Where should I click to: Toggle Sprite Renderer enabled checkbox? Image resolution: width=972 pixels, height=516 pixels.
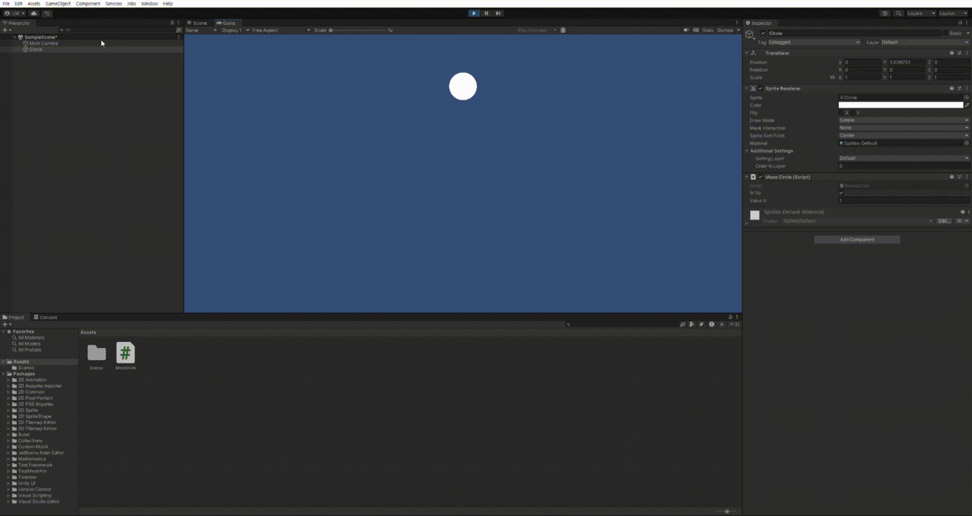(761, 88)
